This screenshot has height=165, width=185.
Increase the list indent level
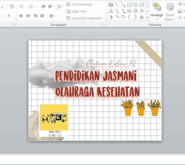click(50, 7)
